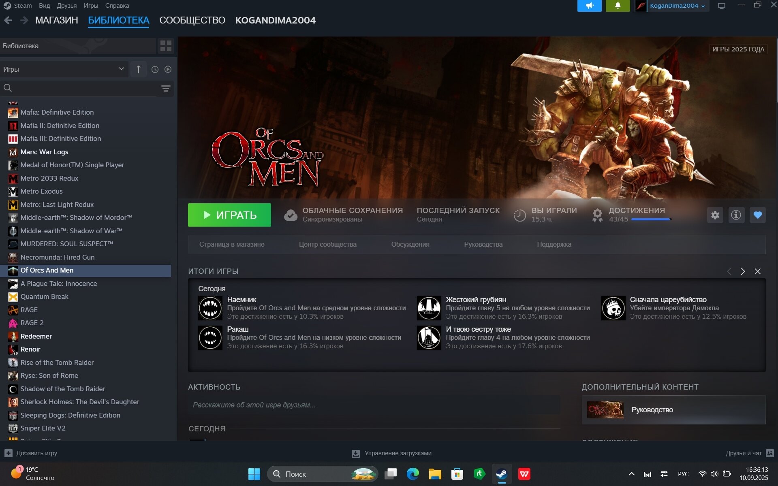Click the ИГРЫ 2025 ГОДА label

[x=738, y=49]
